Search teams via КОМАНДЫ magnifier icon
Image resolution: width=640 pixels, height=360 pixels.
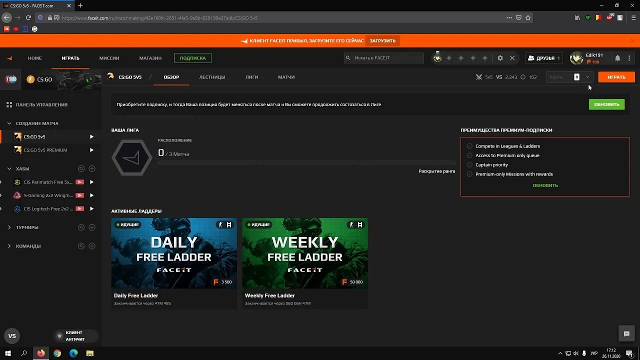[81, 246]
